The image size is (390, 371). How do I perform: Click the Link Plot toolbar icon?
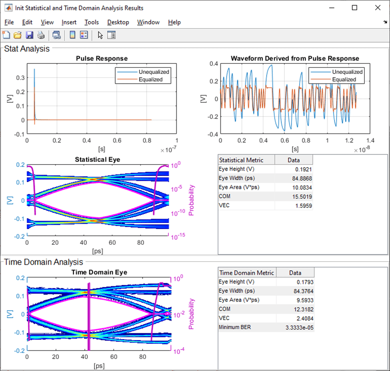[x=57, y=36]
